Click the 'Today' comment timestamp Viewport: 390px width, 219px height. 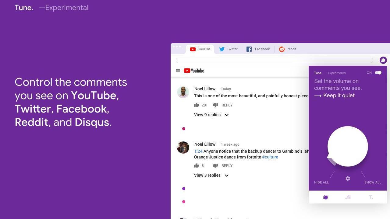point(226,89)
